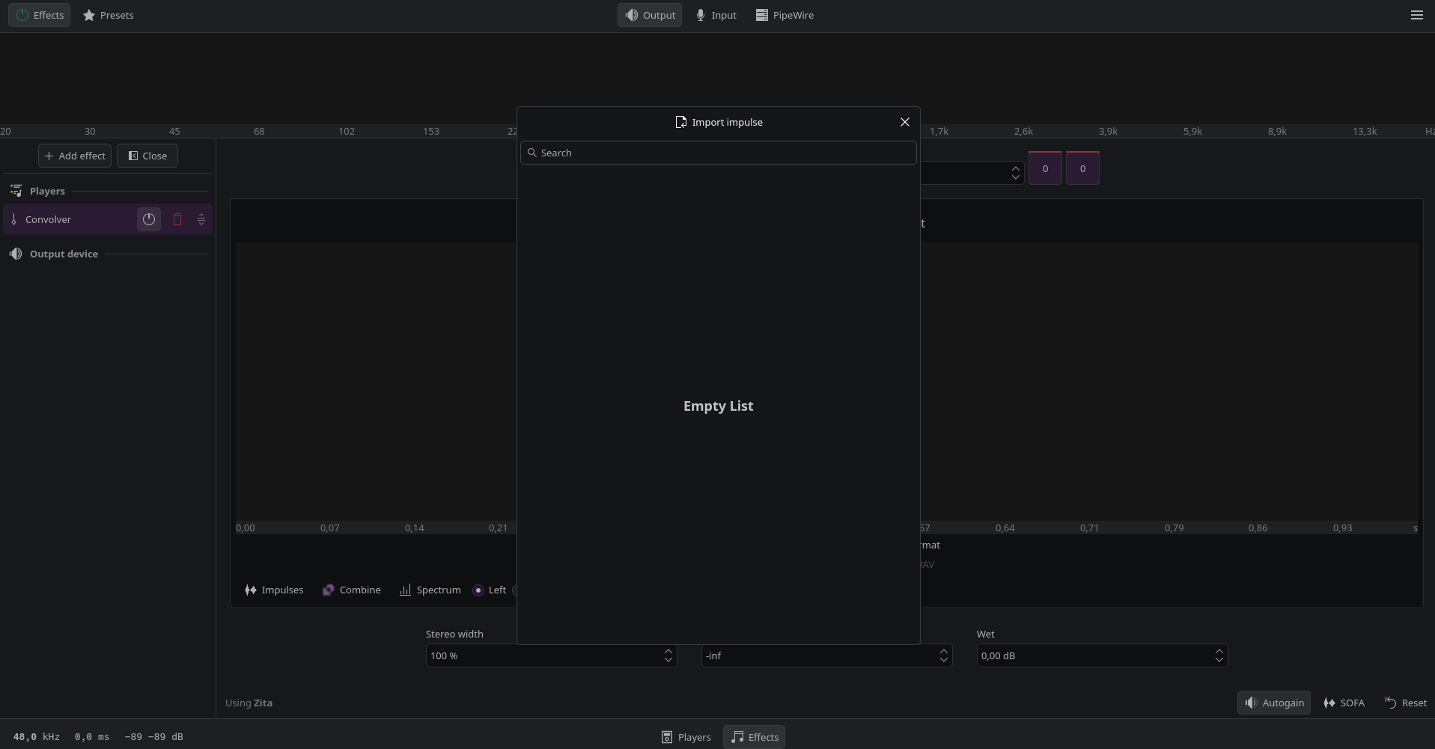This screenshot has height=749, width=1435.
Task: Click the Search field in Import impulse
Action: (x=719, y=153)
